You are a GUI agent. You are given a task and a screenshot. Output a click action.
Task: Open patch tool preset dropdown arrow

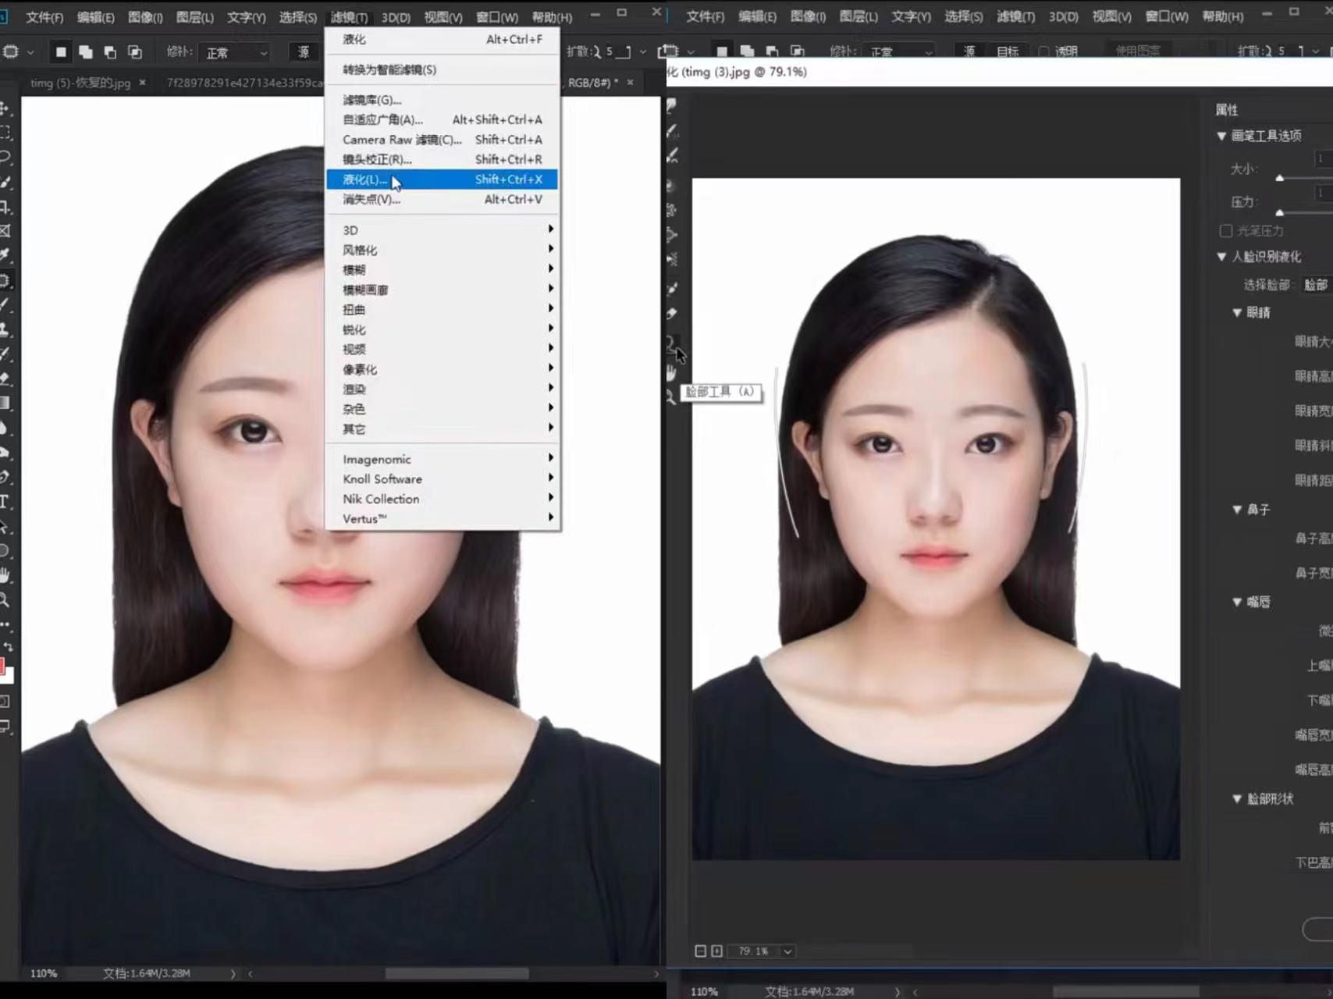pyautogui.click(x=30, y=52)
